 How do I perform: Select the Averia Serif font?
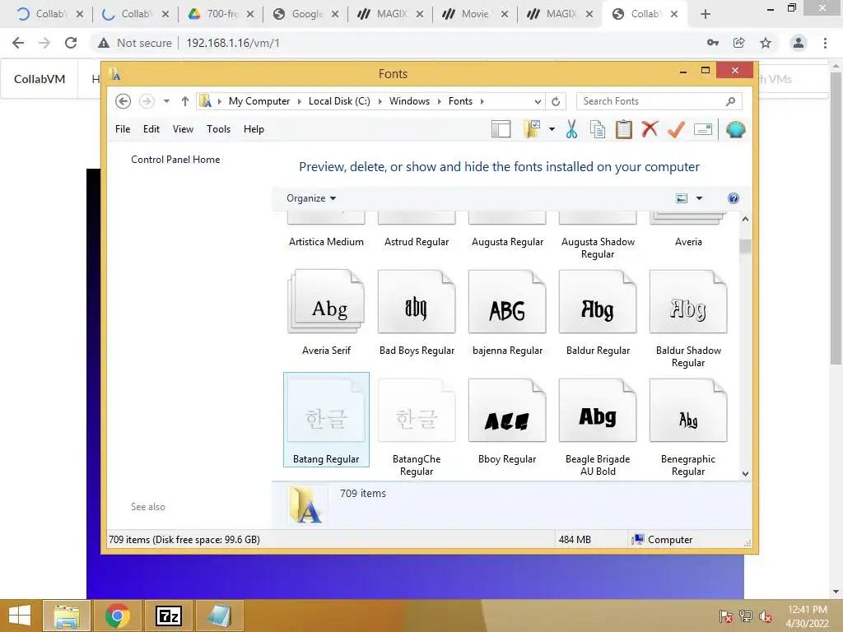click(326, 313)
